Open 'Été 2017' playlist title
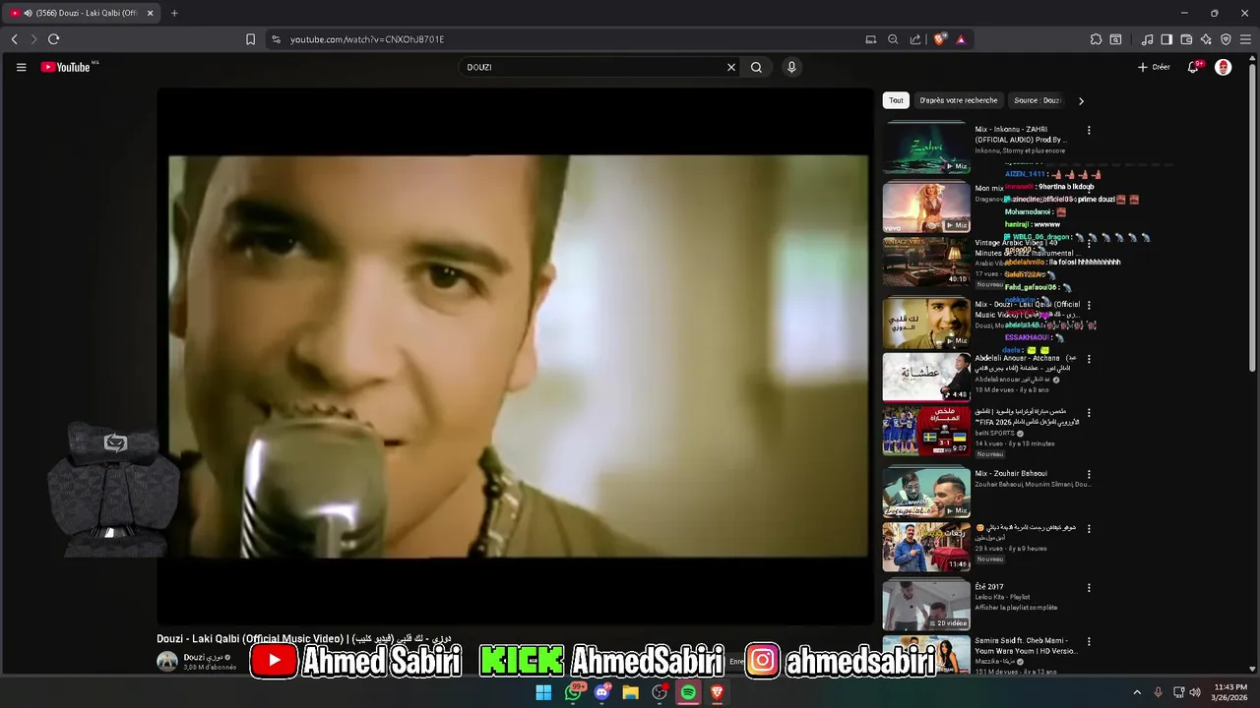This screenshot has height=708, width=1260. [989, 587]
